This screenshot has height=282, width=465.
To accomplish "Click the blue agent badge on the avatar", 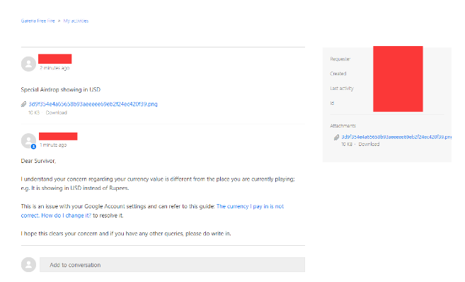I will pos(33,147).
